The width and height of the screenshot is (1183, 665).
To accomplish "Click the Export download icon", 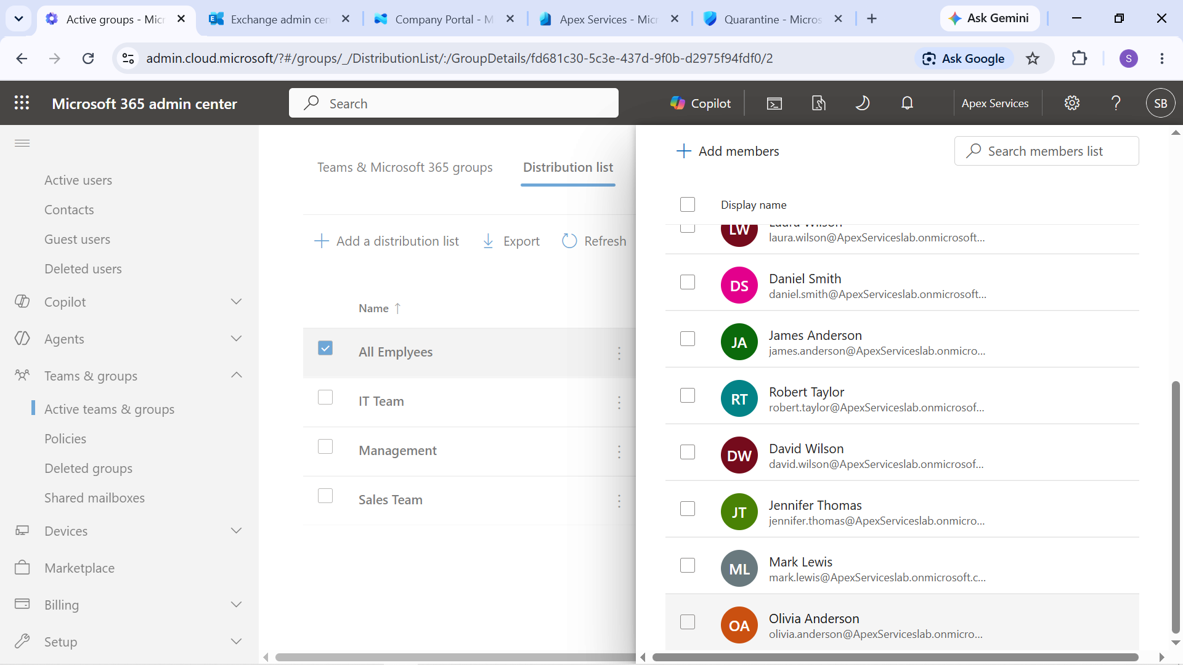I will click(488, 241).
